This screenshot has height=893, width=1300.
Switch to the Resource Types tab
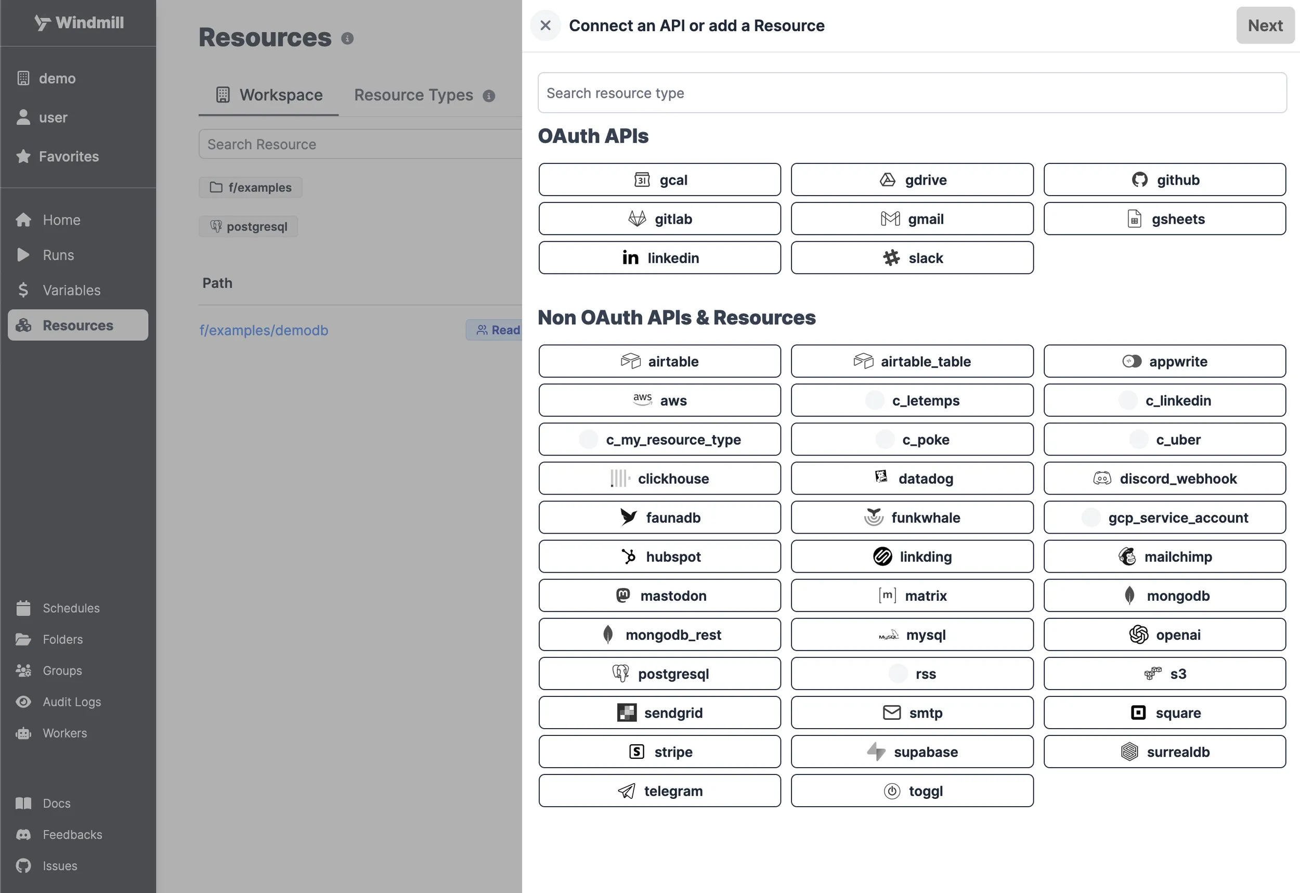tap(413, 95)
